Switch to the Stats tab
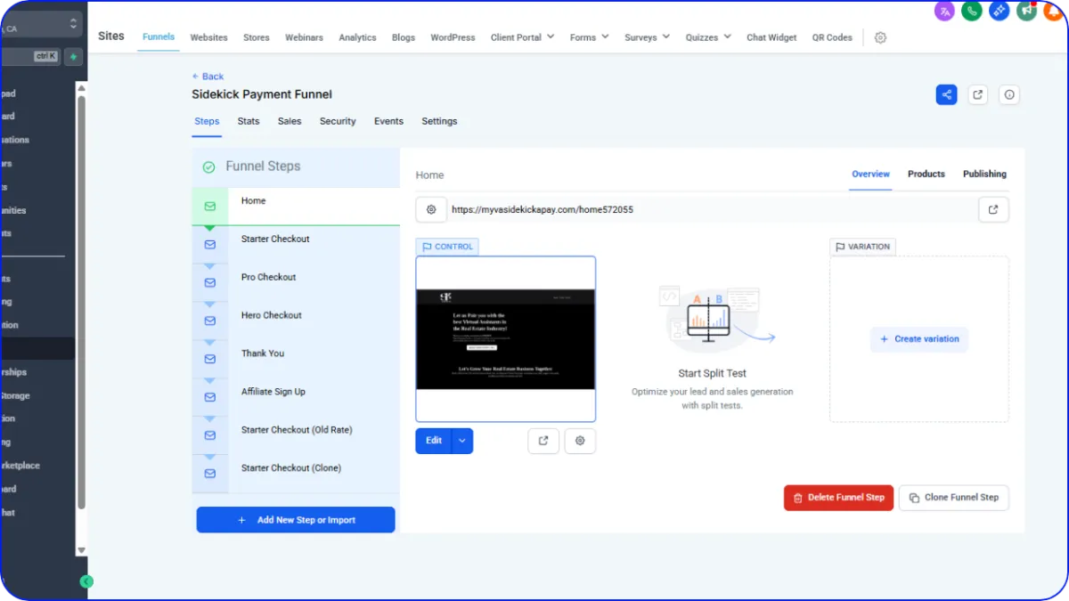Image resolution: width=1069 pixels, height=601 pixels. 249,121
